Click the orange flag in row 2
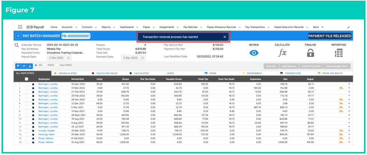Image resolution: width=367 pixels, height=155 pixels. click(x=341, y=88)
